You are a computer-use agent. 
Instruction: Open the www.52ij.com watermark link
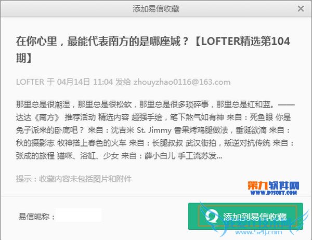[258, 232]
